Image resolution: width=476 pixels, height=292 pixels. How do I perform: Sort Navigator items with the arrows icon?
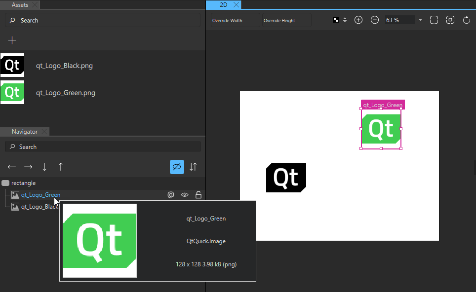click(x=193, y=167)
